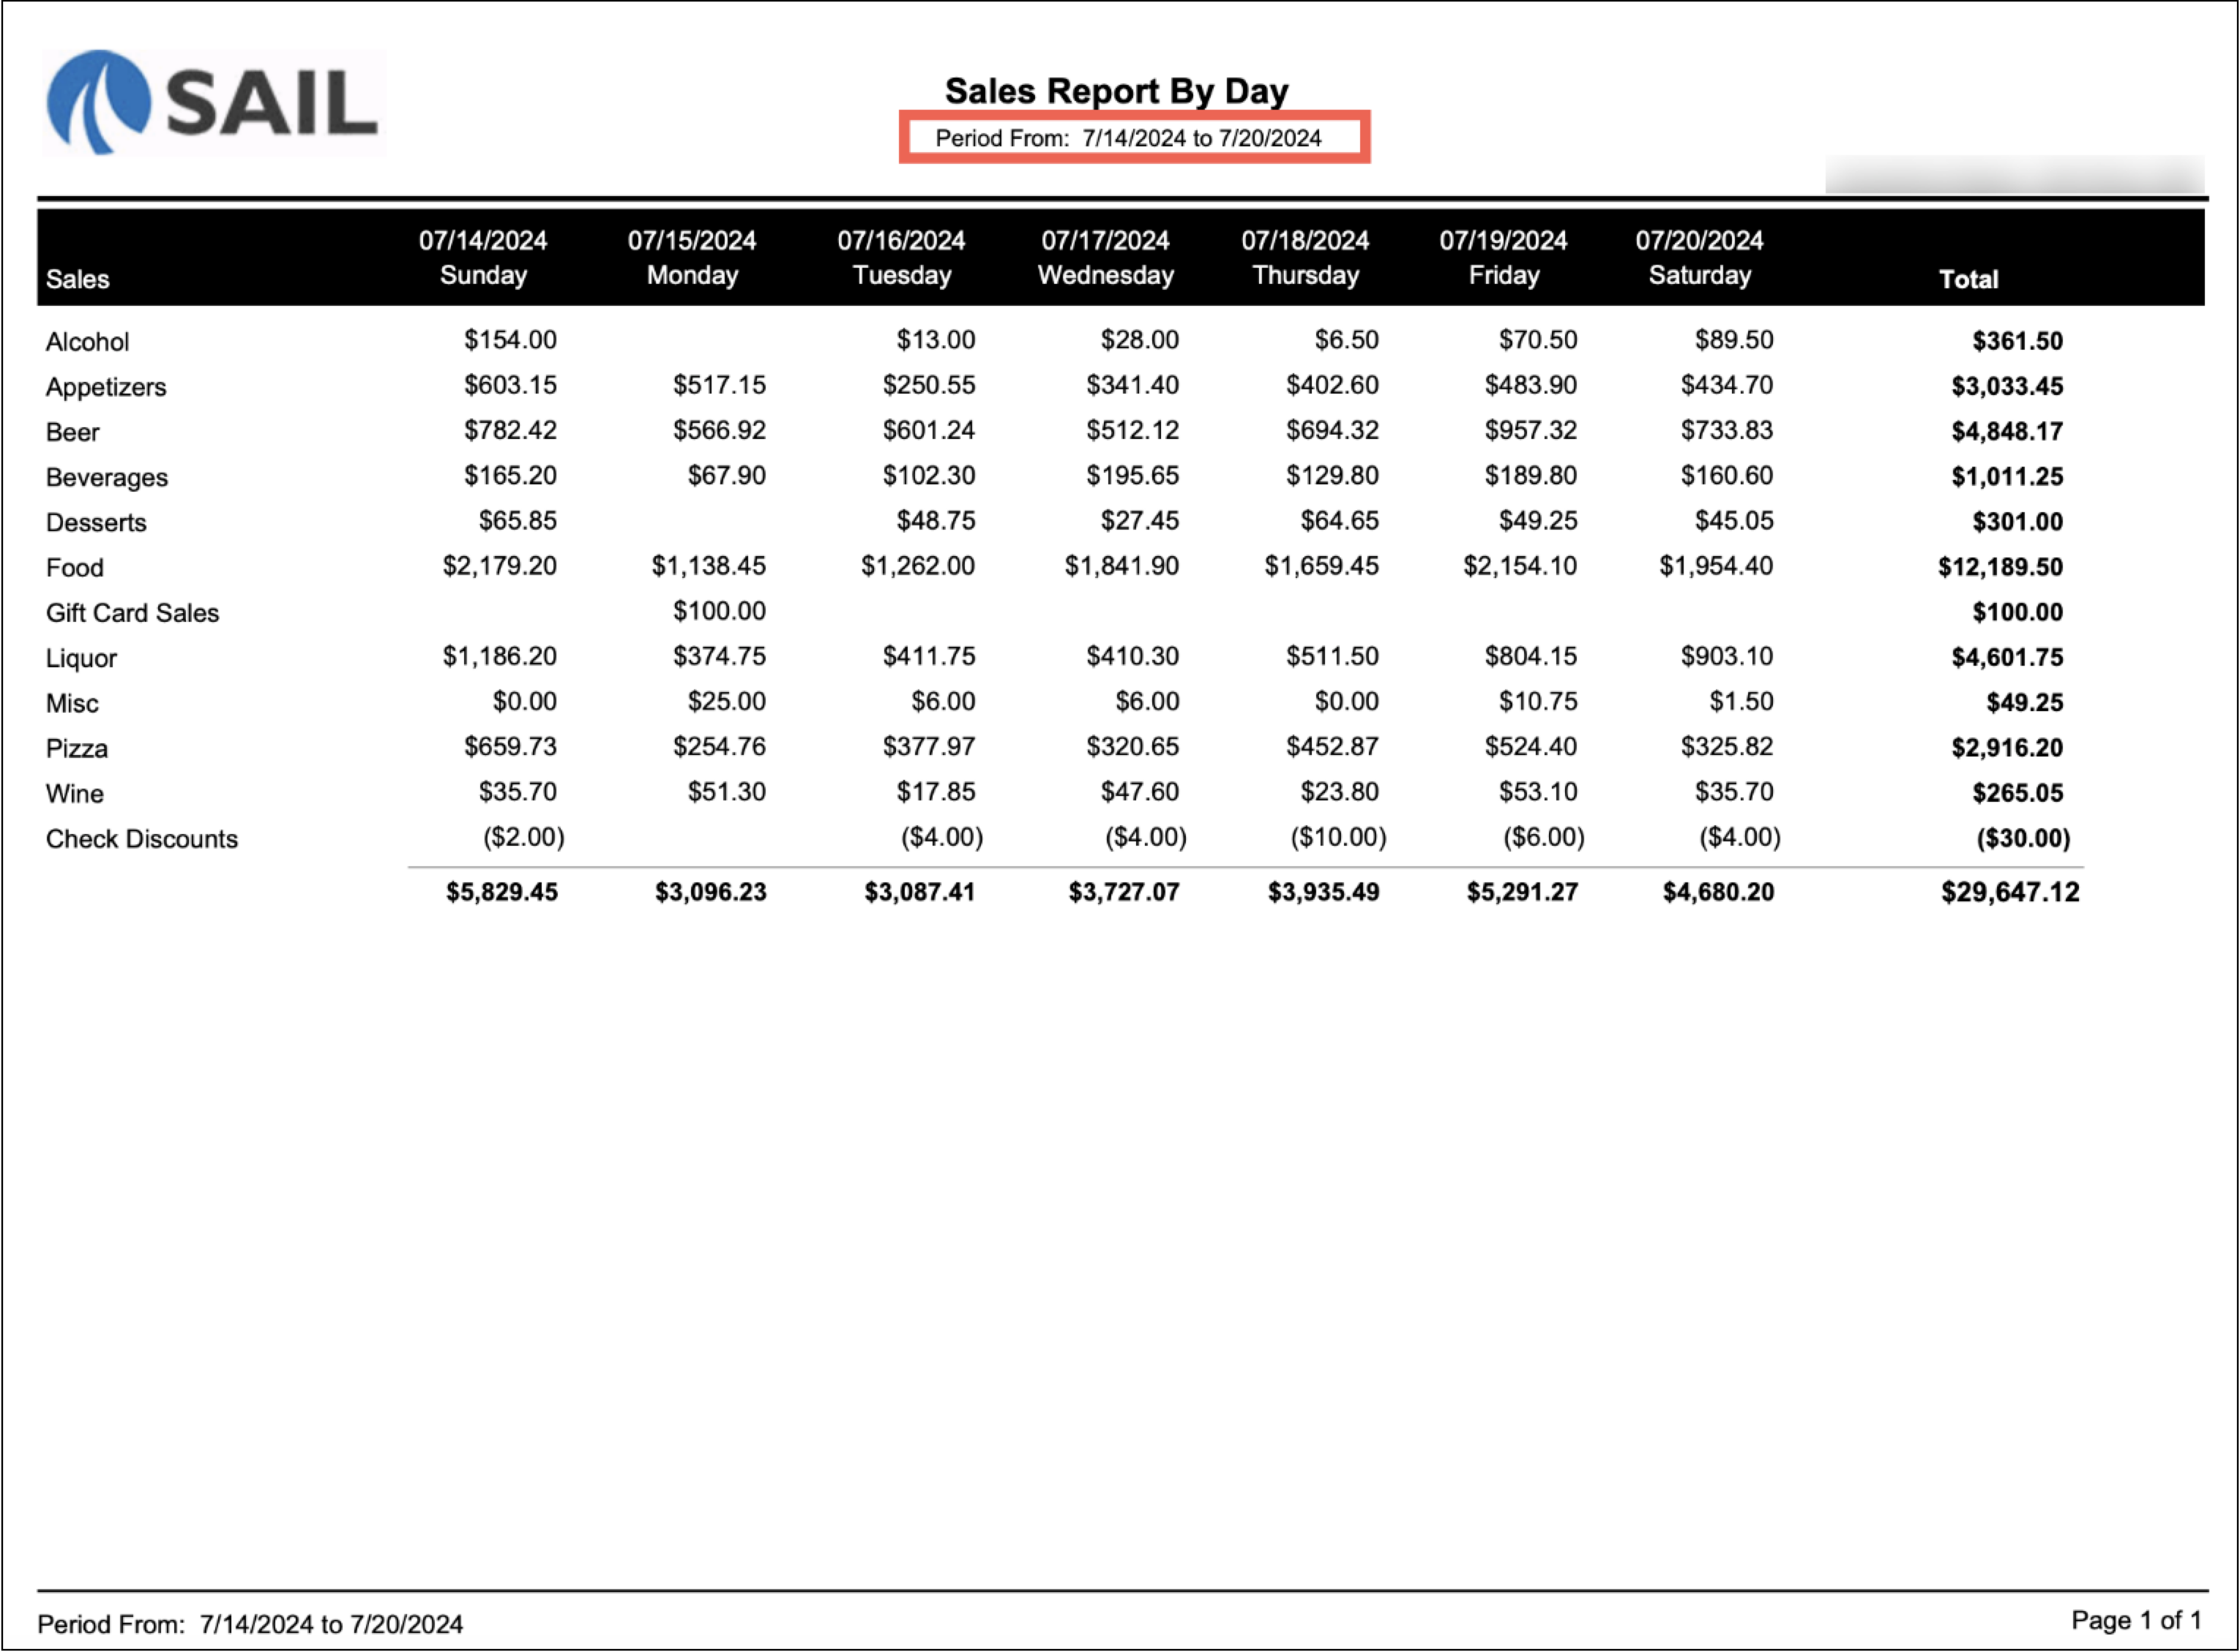The height and width of the screenshot is (1652, 2240).
Task: Click Desserts total $301.00
Action: point(2017,521)
